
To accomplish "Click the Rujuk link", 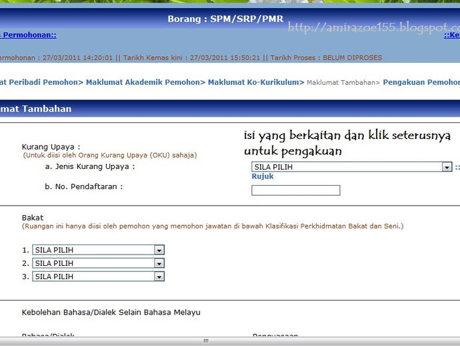I will click(263, 176).
